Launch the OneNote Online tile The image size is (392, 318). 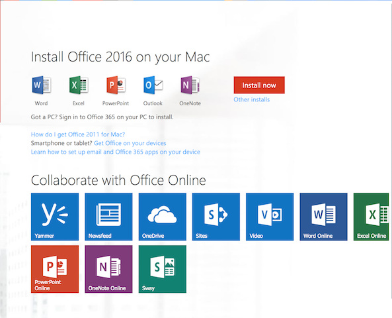point(108,269)
